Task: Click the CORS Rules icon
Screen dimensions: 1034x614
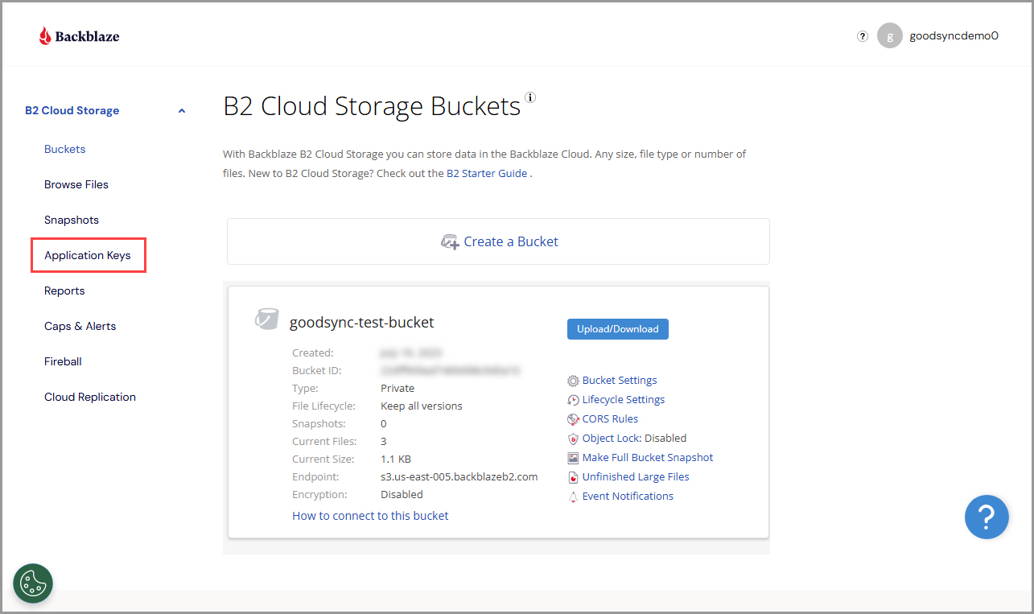Action: click(573, 419)
